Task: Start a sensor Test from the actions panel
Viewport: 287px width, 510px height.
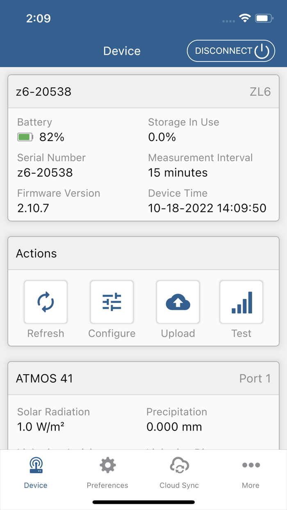Action: (241, 302)
